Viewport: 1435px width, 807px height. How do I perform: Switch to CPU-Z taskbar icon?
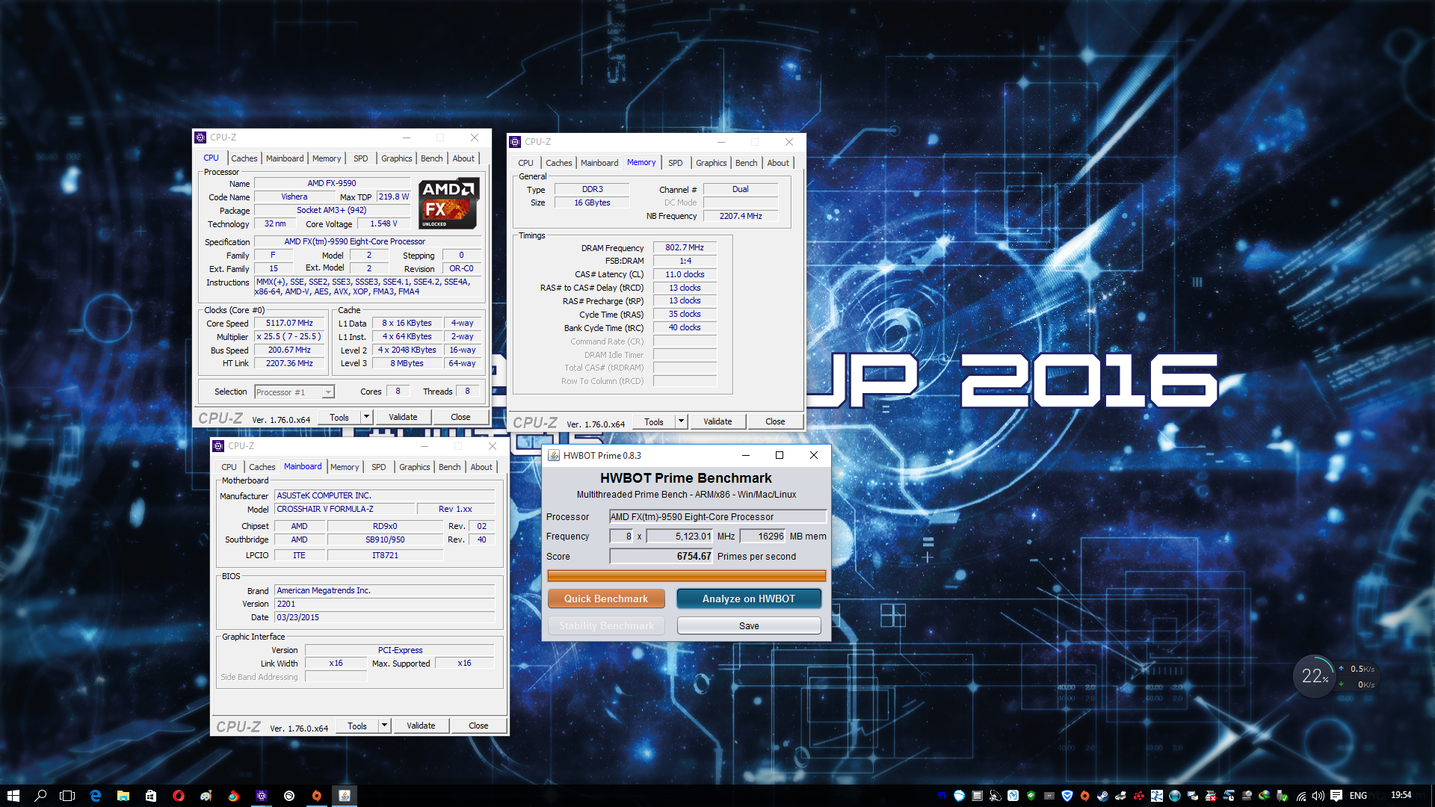click(x=262, y=796)
